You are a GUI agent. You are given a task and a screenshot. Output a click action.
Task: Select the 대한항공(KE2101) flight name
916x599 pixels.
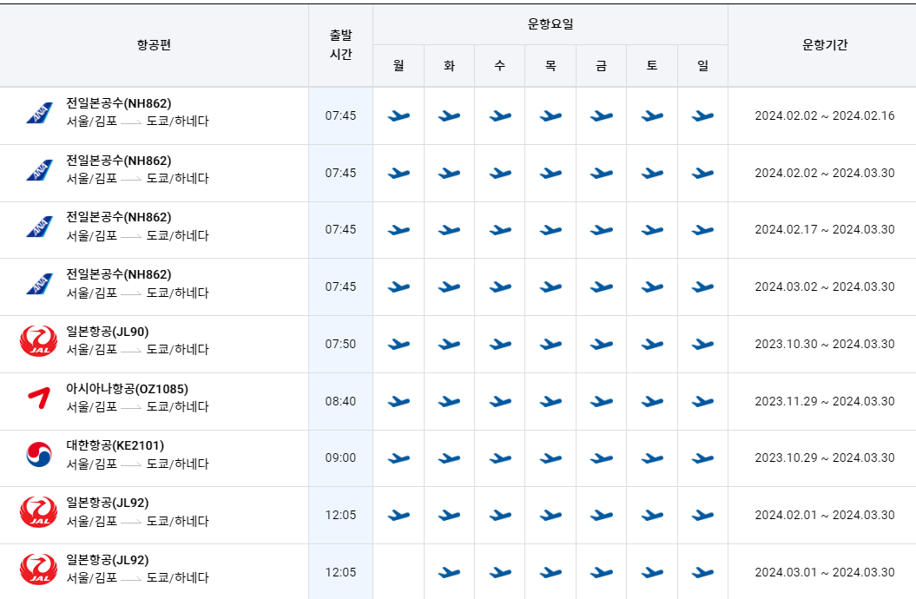pos(115,445)
